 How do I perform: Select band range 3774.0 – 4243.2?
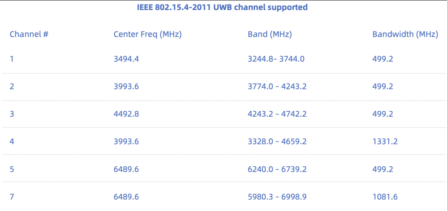click(x=277, y=86)
